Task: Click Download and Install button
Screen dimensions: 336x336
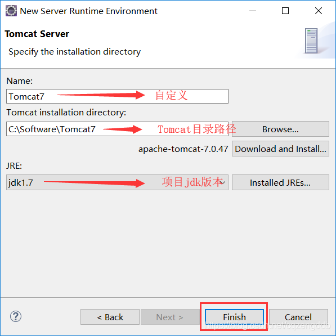Action: pos(280,149)
